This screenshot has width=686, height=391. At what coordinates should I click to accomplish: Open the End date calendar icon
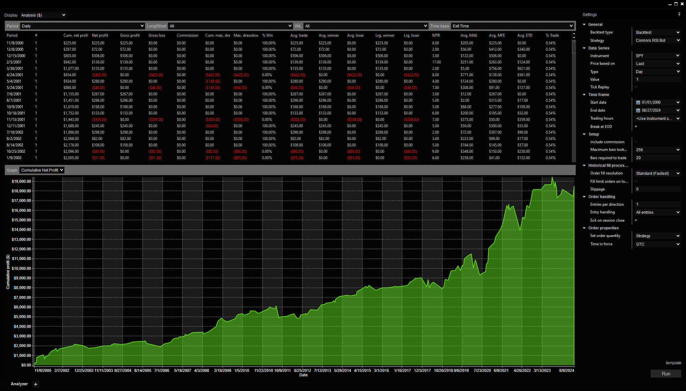click(638, 110)
